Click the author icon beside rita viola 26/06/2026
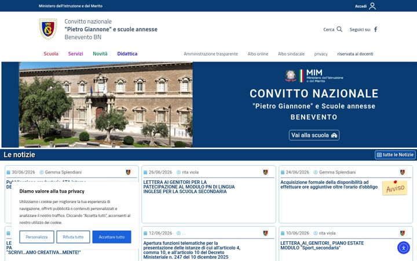The width and height of the screenshot is (417, 261). tap(179, 172)
